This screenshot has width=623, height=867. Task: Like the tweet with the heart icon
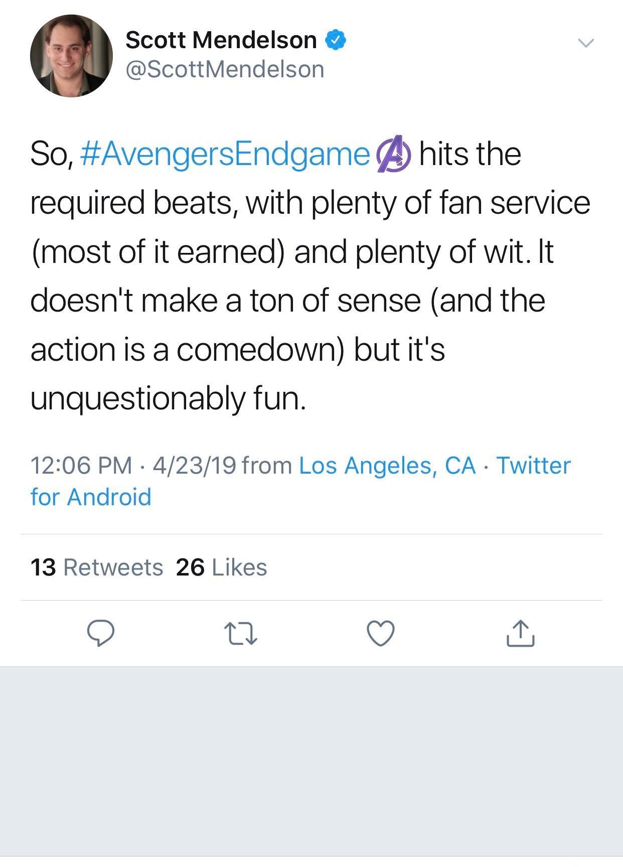tap(381, 633)
